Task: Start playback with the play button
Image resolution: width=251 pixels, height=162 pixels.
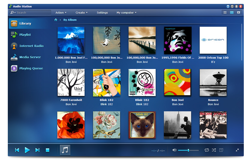Action: click(27, 150)
